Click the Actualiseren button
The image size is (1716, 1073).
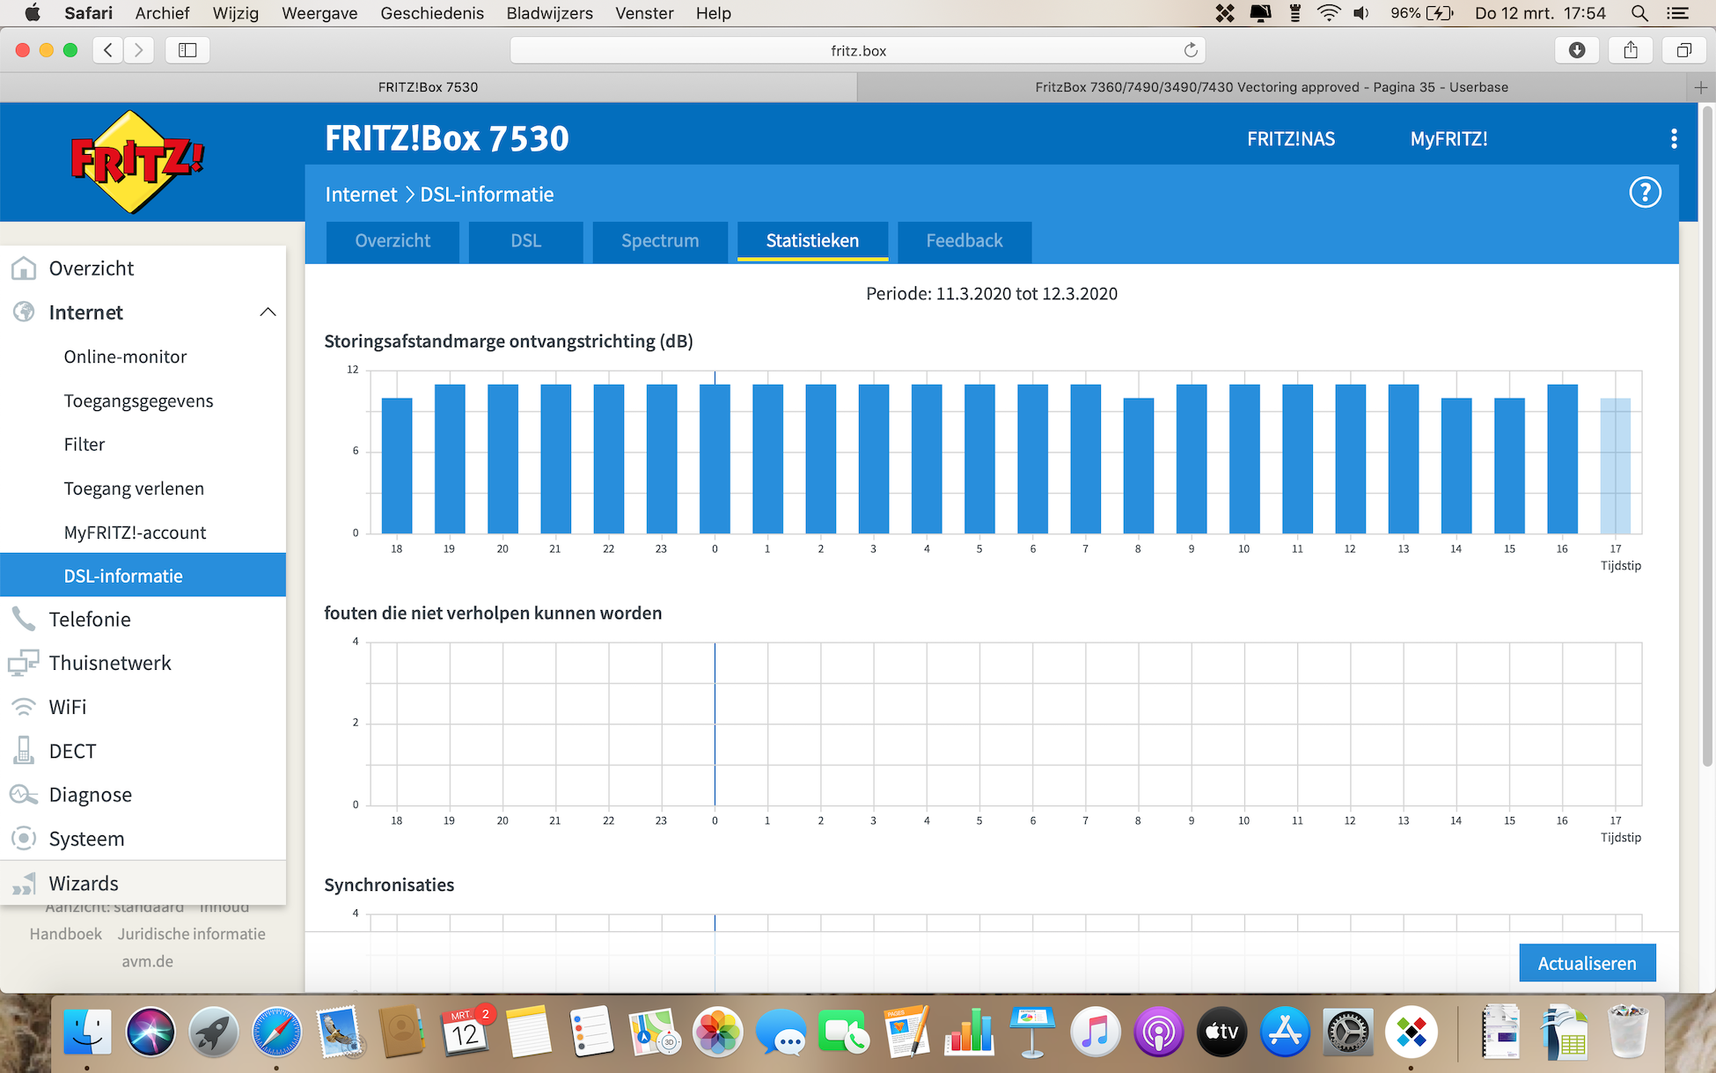coord(1587,963)
